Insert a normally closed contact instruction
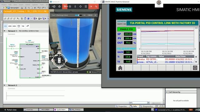 10,26
